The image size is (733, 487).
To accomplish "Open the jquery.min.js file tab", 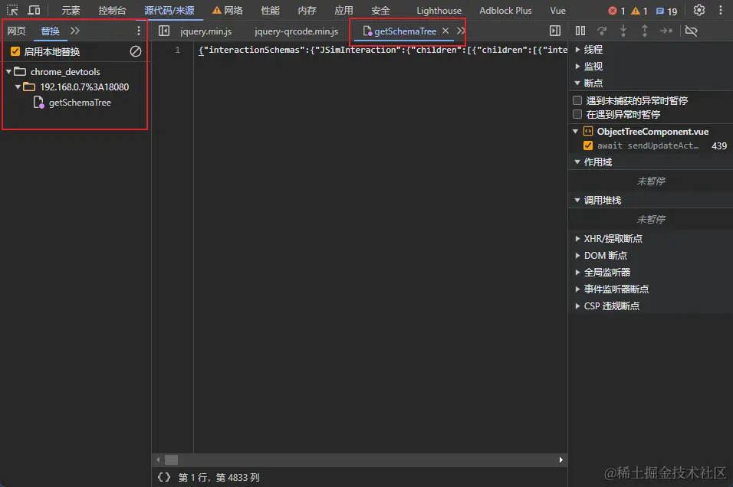I will pyautogui.click(x=205, y=31).
